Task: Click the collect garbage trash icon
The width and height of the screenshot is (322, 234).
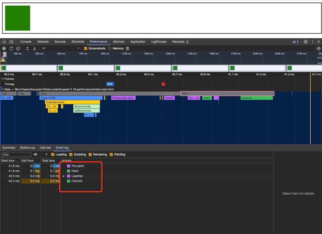Action: 127,48
